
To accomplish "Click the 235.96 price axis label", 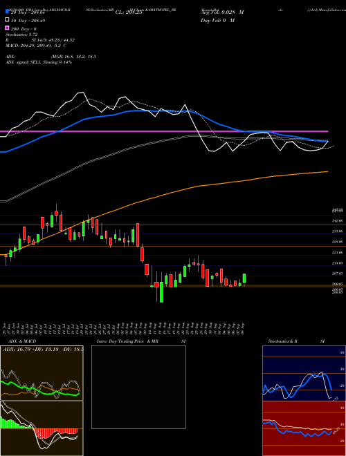I will coord(337,231).
